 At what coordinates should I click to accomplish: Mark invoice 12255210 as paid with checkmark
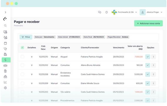click(x=148, y=57)
